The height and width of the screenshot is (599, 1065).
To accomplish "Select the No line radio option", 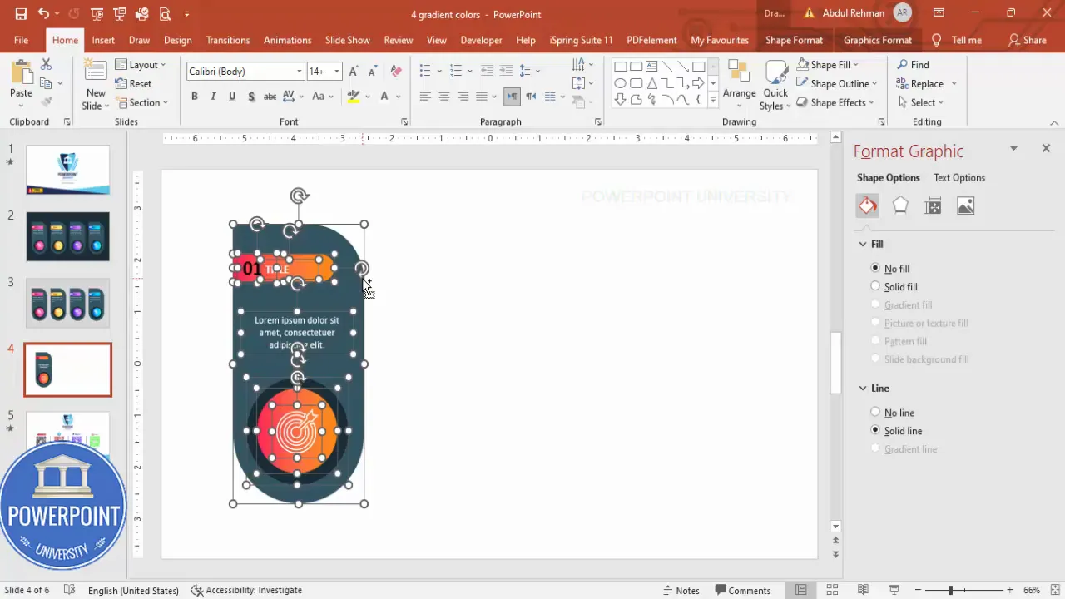I will 875,412.
